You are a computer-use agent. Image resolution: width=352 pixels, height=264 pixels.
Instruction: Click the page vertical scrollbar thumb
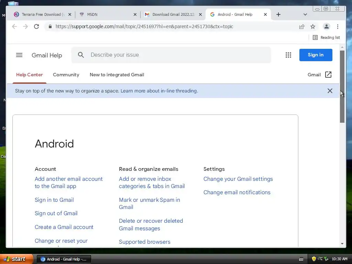[342, 86]
